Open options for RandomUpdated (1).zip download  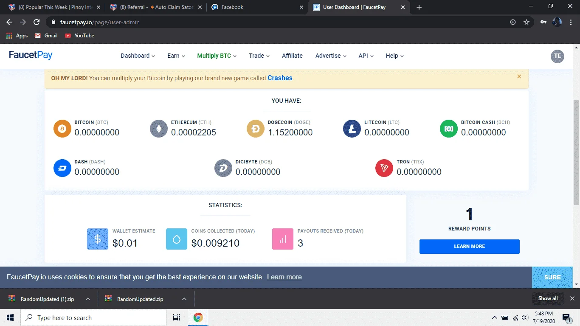[x=88, y=299]
